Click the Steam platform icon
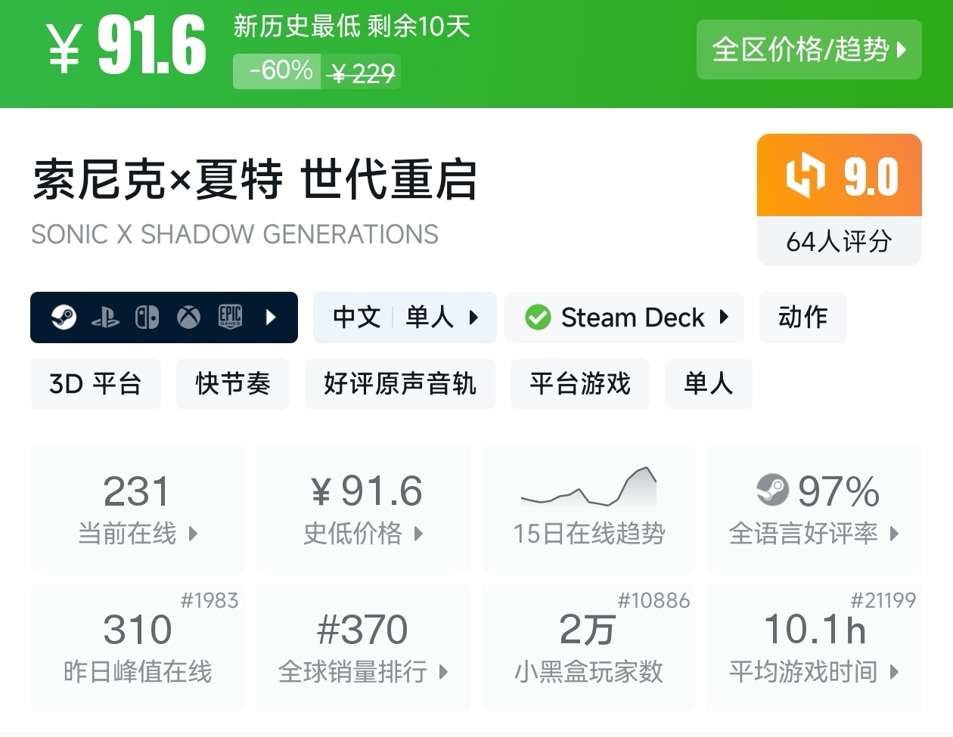The image size is (953, 737). (64, 317)
